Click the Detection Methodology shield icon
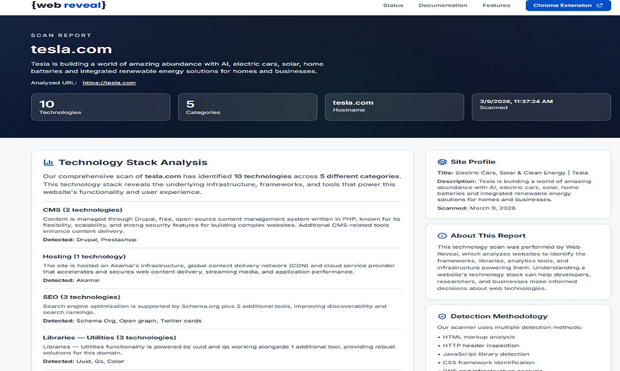 (442, 316)
